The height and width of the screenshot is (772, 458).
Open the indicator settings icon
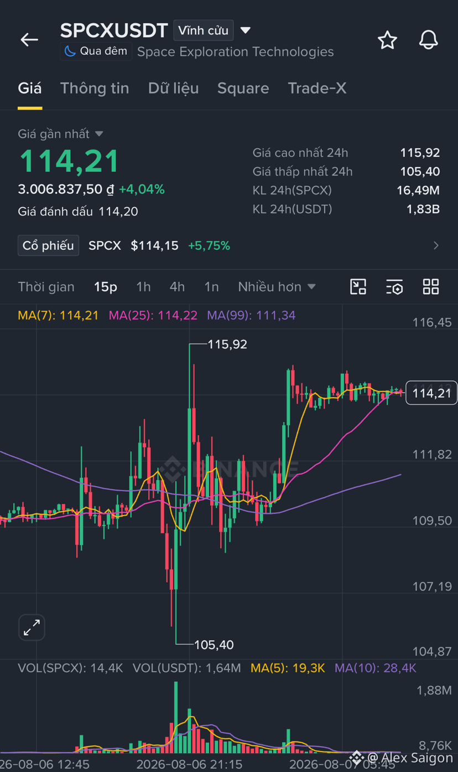click(394, 287)
